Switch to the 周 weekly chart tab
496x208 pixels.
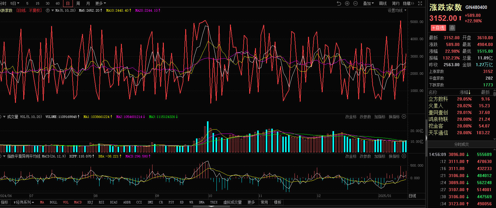[78, 3]
